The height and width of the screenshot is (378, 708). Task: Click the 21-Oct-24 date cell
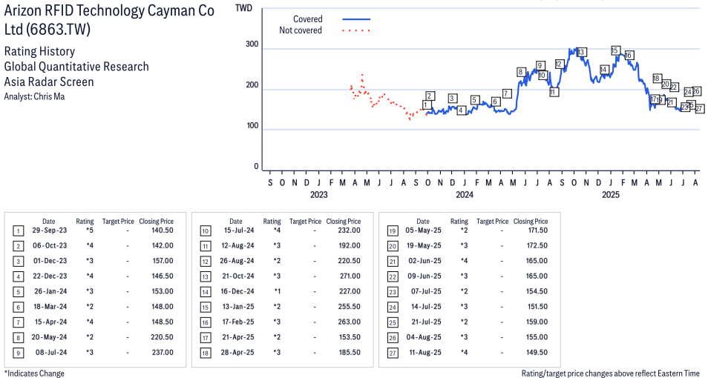coord(237,276)
